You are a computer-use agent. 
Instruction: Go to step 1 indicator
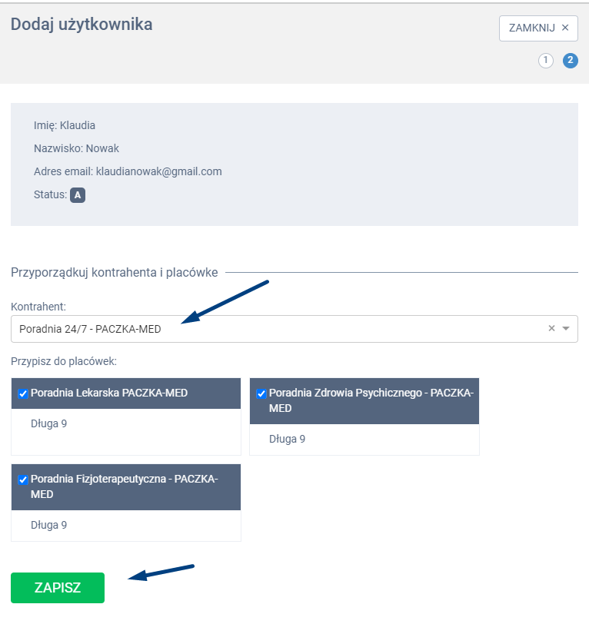[x=546, y=61]
